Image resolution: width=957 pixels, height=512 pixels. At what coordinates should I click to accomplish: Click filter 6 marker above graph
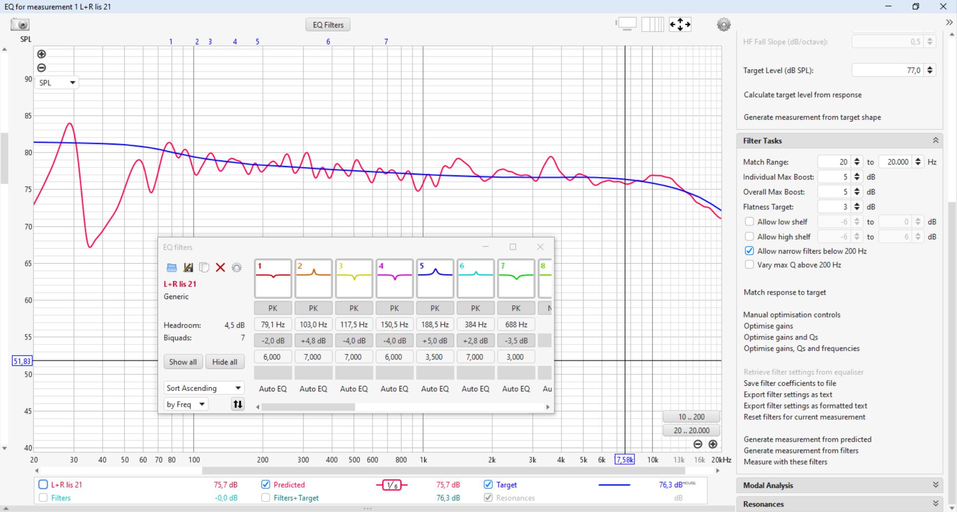(x=328, y=42)
